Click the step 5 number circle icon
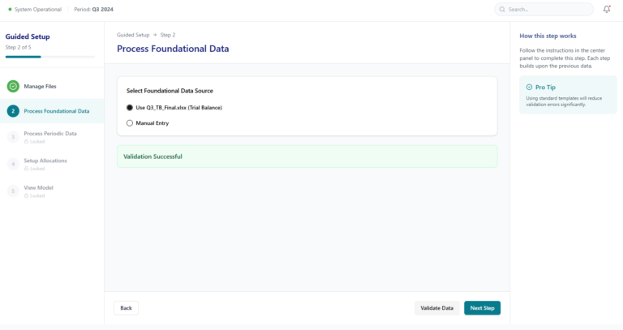623x330 pixels. (13, 191)
